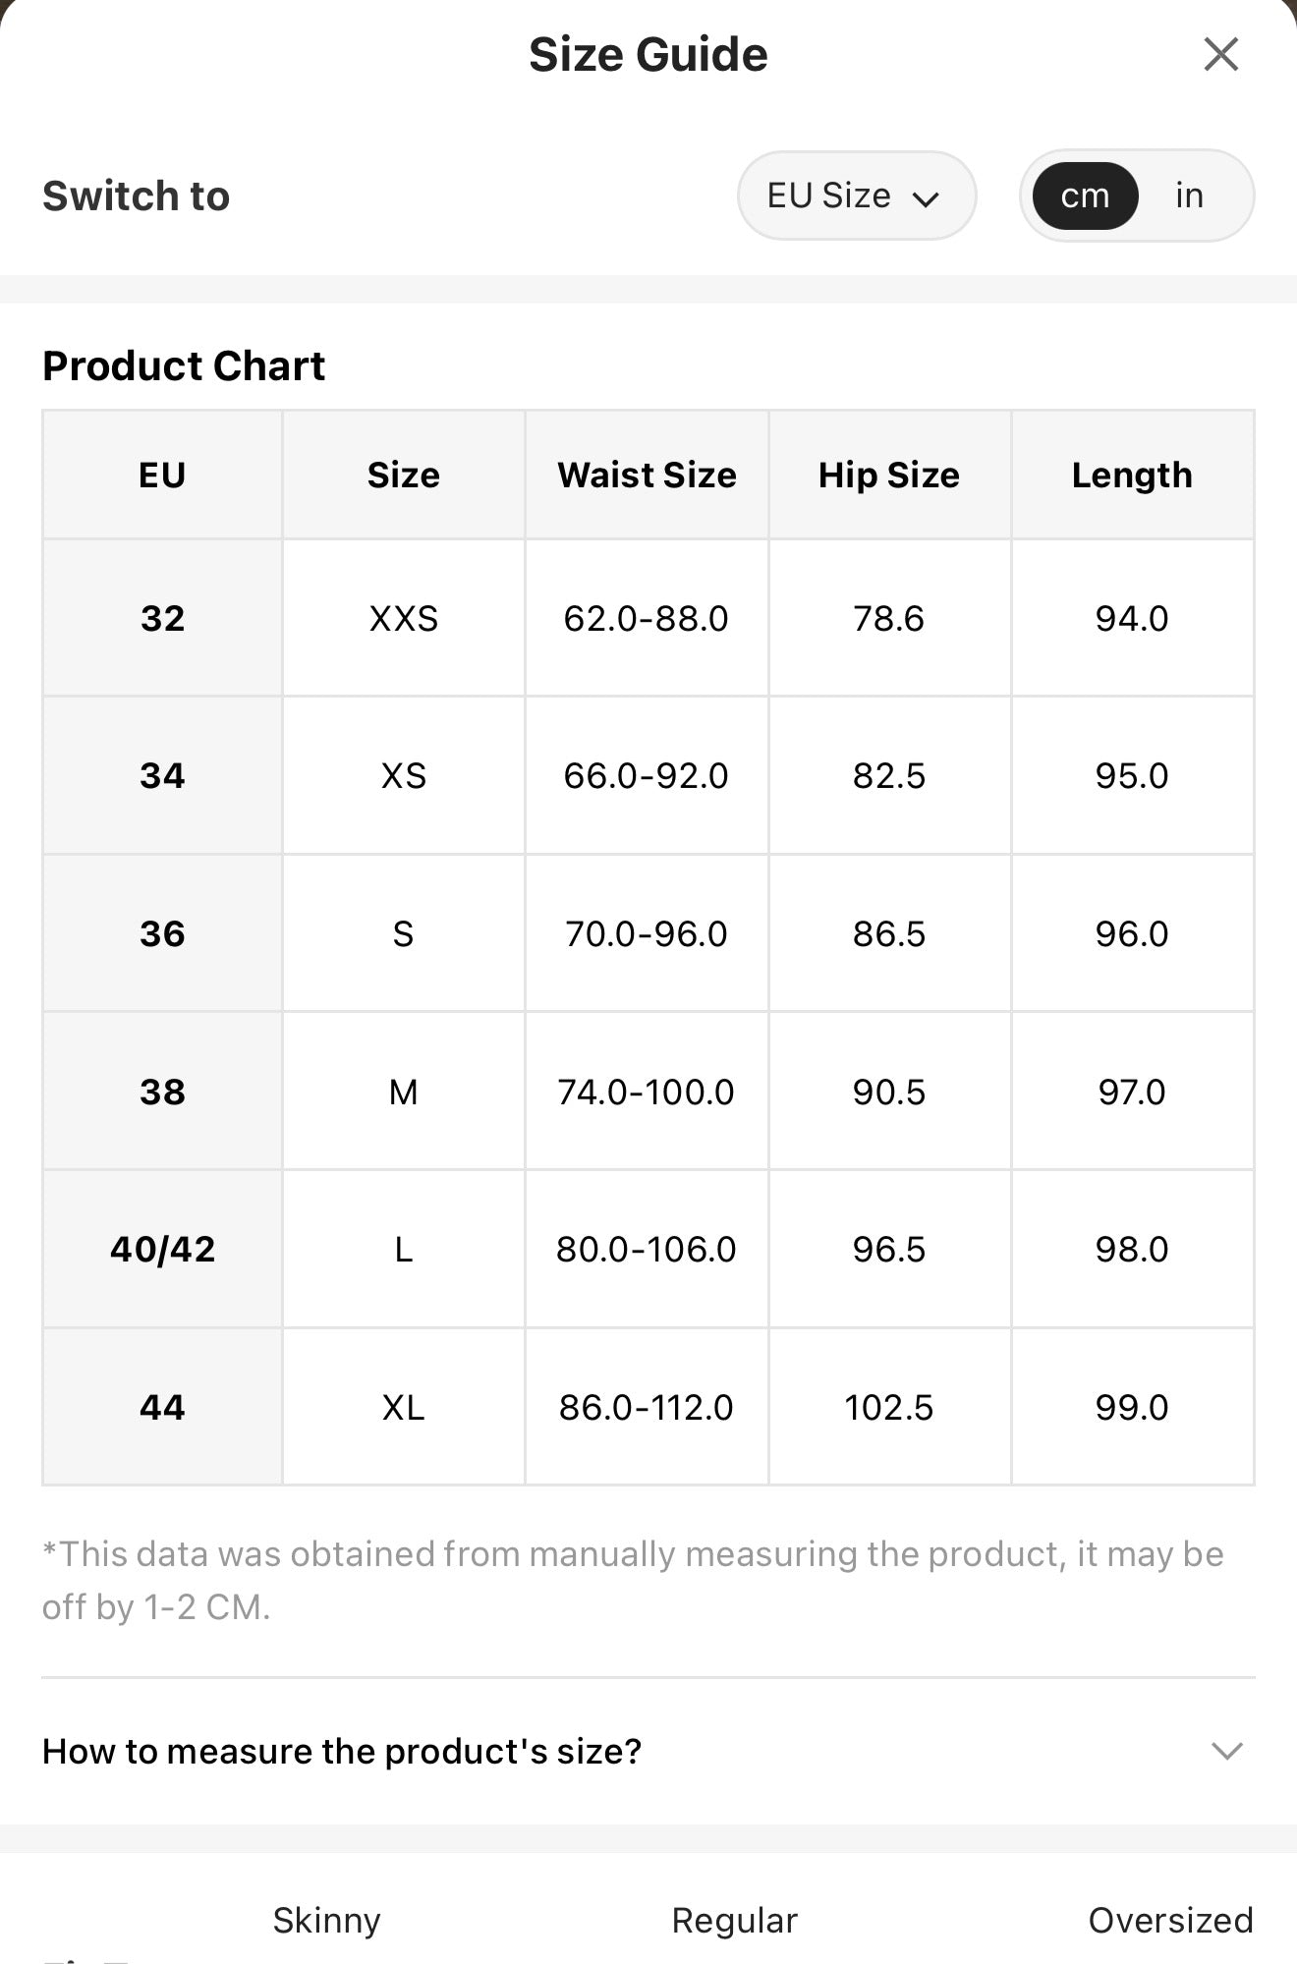The image size is (1297, 1964).
Task: Click the Size column header
Action: pyautogui.click(x=403, y=475)
